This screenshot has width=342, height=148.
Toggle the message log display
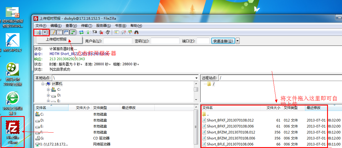pos(53,32)
